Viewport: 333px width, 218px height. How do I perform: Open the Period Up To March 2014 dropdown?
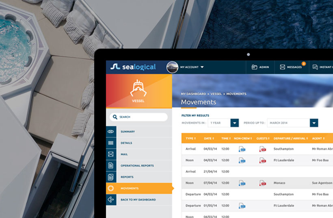click(x=292, y=123)
